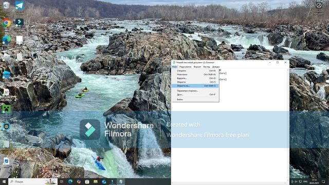Open the Редагування menu in Notepad
This screenshot has height=185, width=329.
point(185,67)
